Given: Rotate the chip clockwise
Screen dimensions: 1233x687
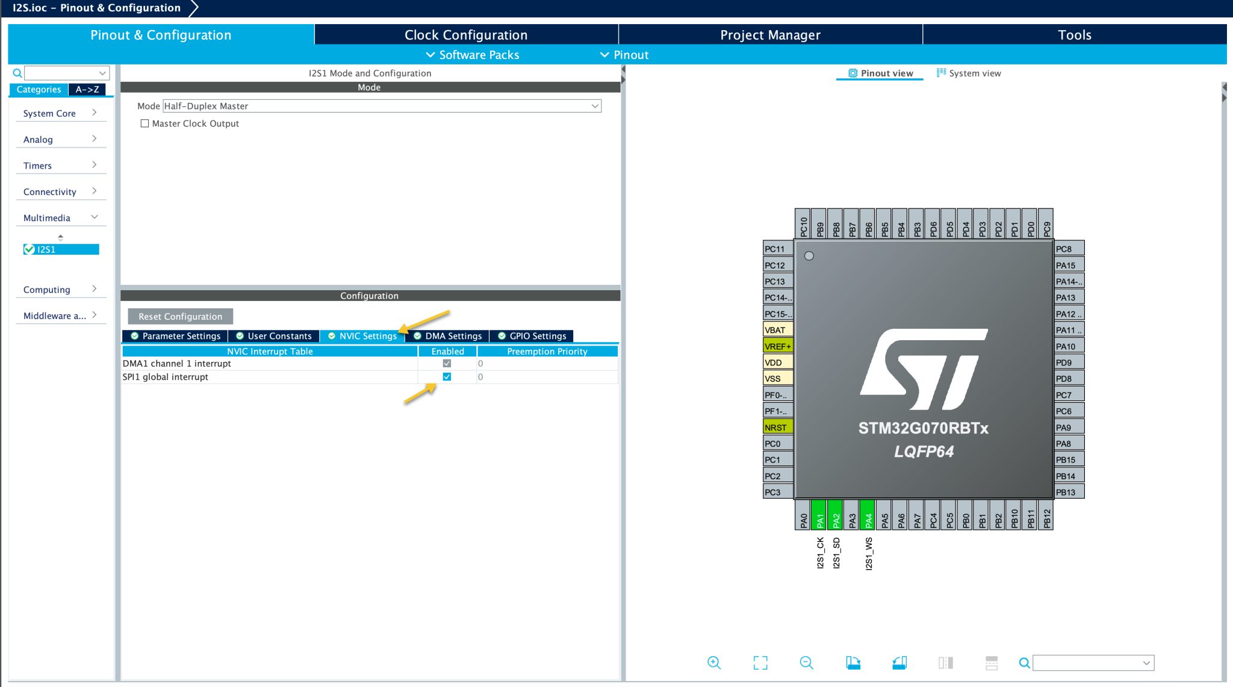Looking at the screenshot, I should click(x=854, y=662).
